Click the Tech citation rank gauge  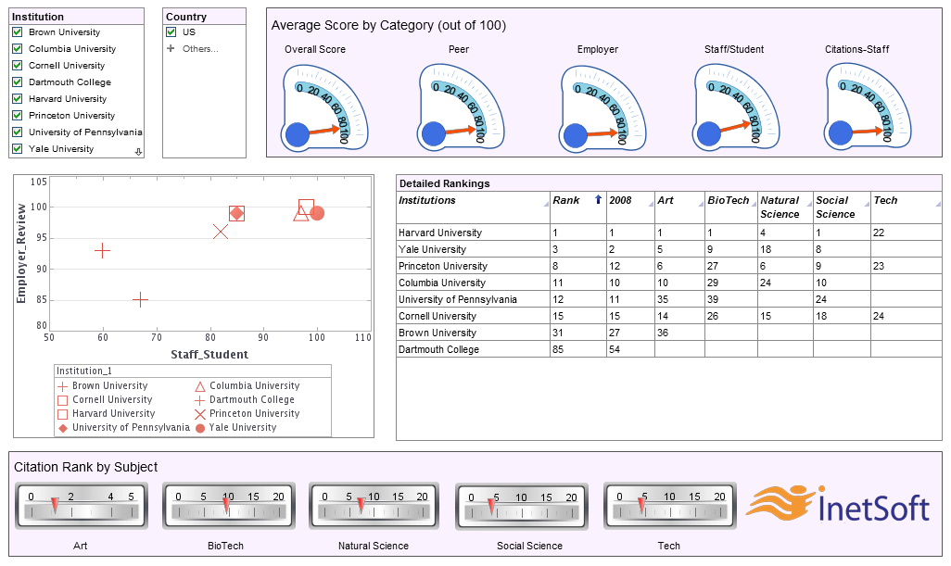tap(669, 506)
